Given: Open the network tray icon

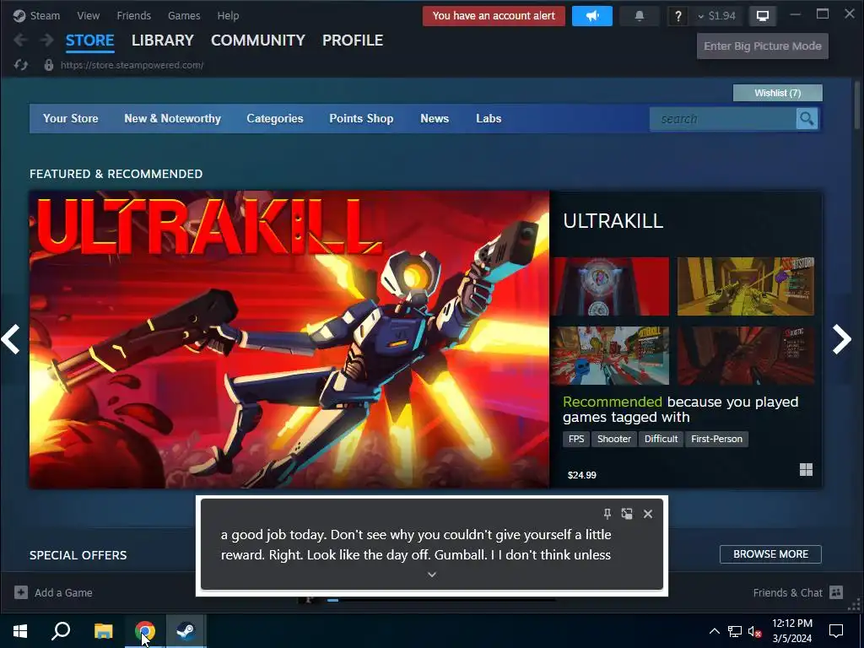Looking at the screenshot, I should [735, 631].
